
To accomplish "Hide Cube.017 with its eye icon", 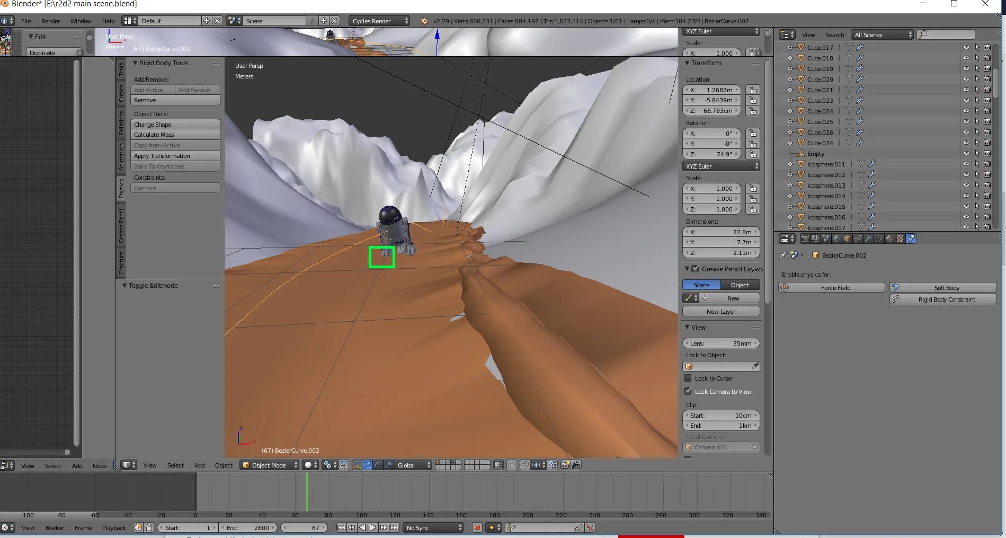I will tap(966, 47).
